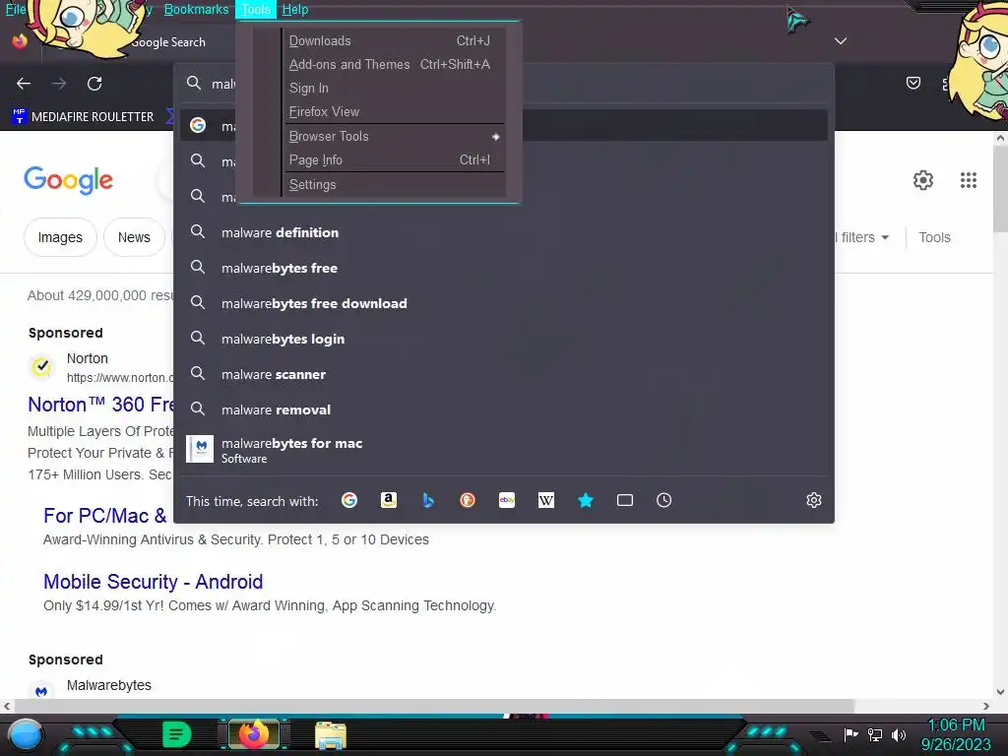
Task: Select suggestion malwarebytes free
Action: [503, 268]
